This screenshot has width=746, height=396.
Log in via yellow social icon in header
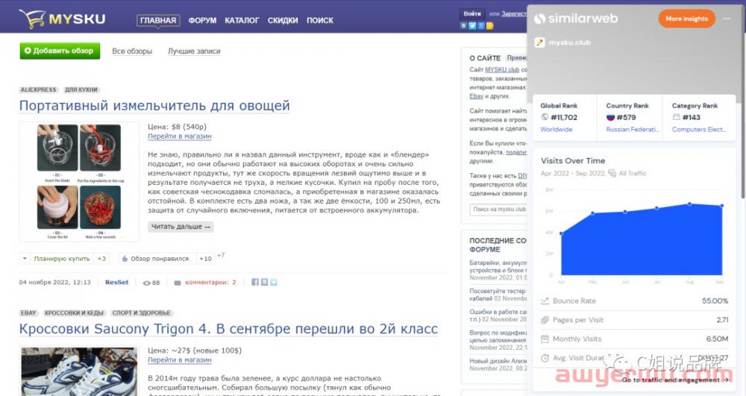pyautogui.click(x=489, y=26)
